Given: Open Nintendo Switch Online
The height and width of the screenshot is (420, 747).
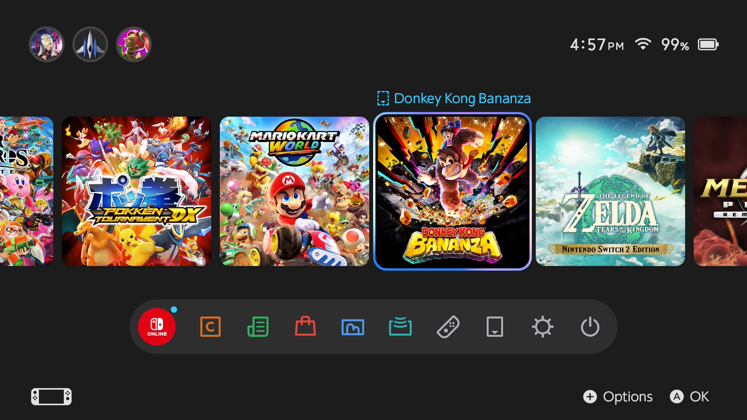Looking at the screenshot, I should [x=157, y=327].
